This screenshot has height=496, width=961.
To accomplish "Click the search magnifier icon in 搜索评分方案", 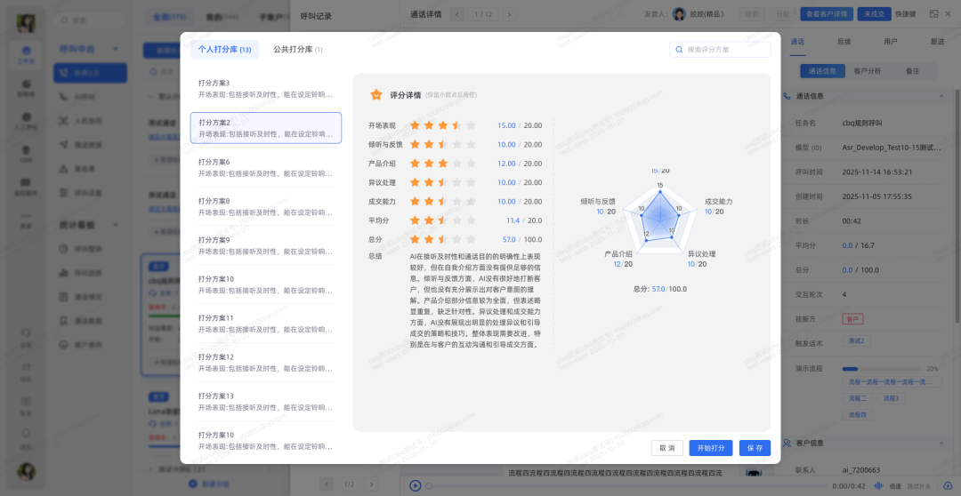I will (680, 50).
